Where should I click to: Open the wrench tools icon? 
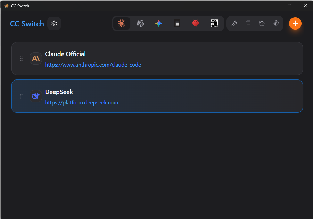point(234,24)
